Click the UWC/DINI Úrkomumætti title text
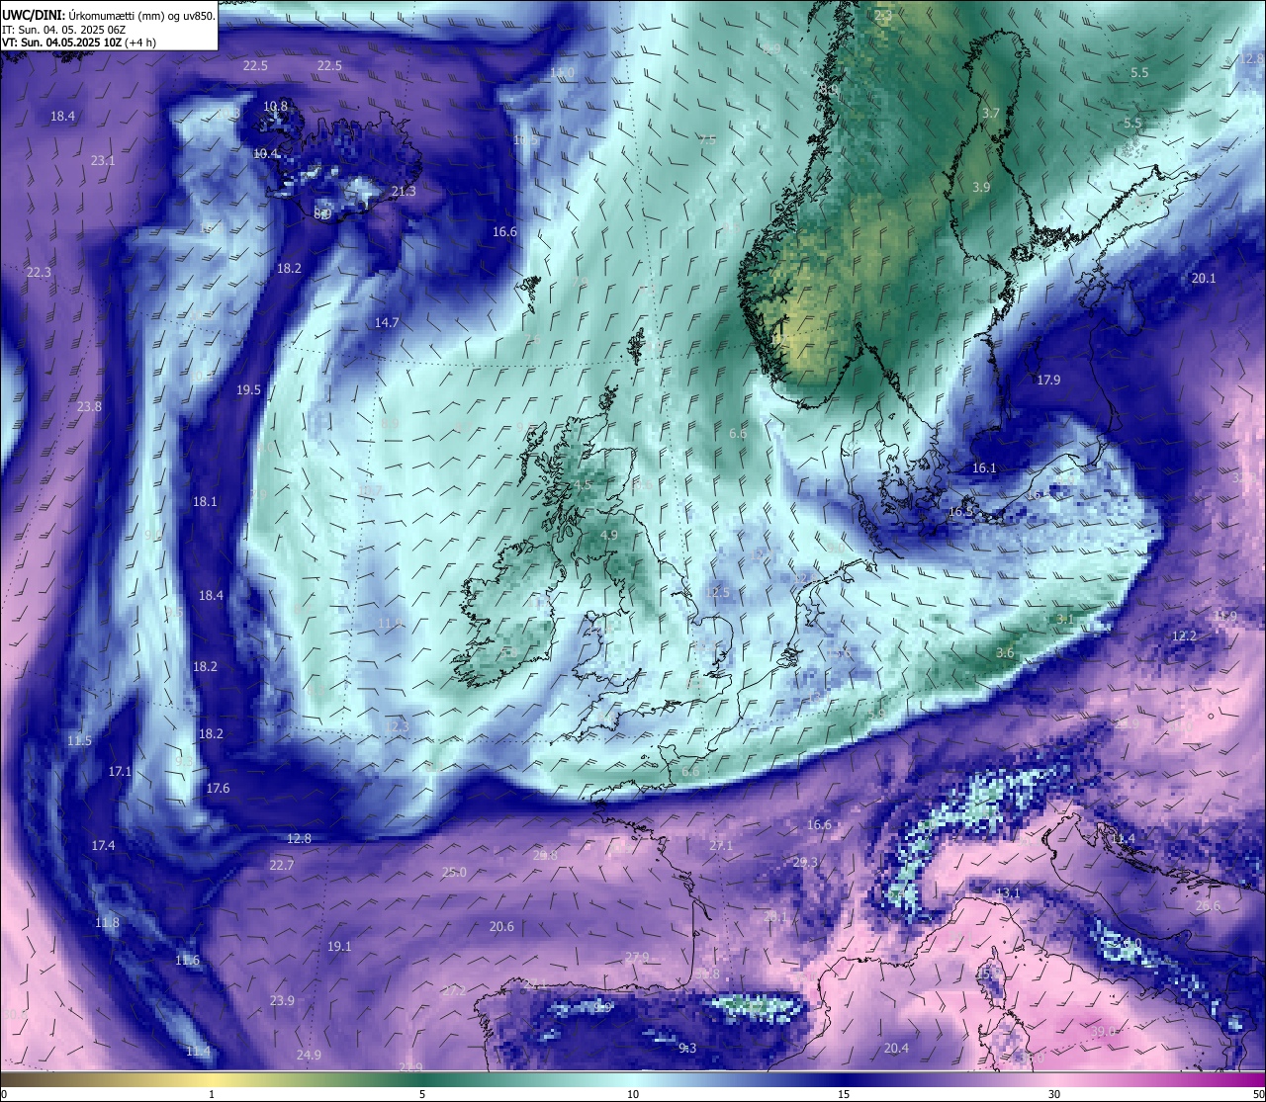1266x1102 pixels. pos(109,15)
